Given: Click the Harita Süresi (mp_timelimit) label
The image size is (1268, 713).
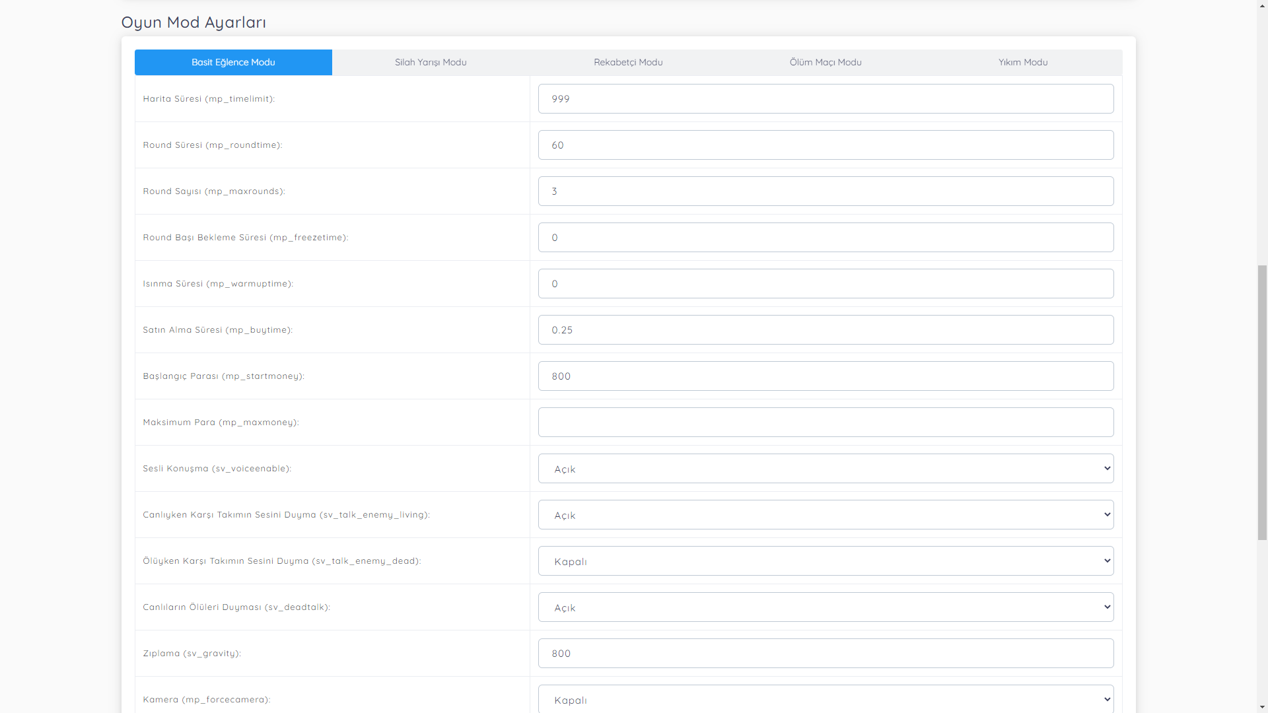Looking at the screenshot, I should tap(209, 99).
